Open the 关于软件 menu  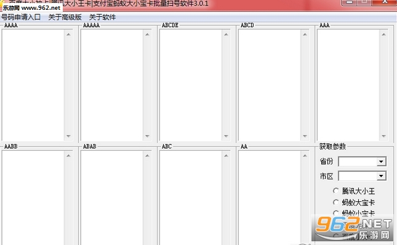pos(102,17)
